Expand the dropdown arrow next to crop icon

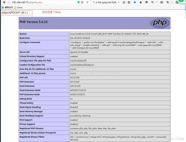tap(172, 2)
